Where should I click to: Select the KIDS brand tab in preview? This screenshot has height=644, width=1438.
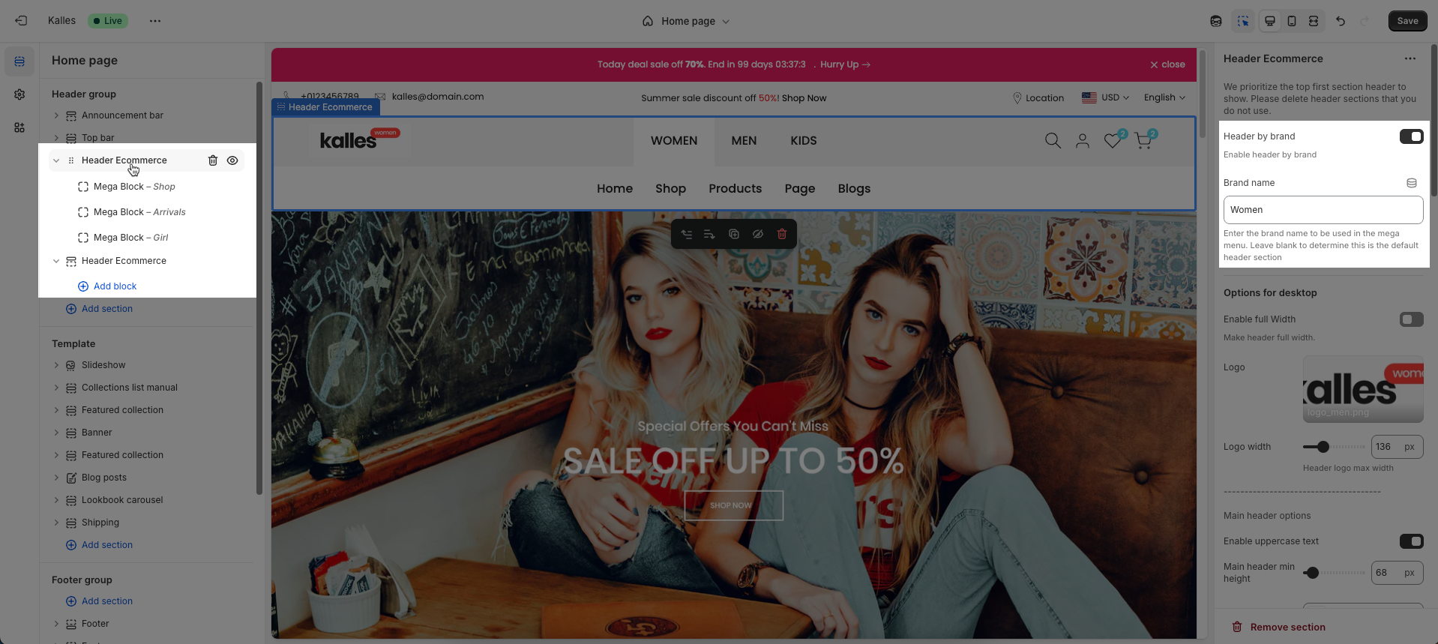pyautogui.click(x=804, y=141)
